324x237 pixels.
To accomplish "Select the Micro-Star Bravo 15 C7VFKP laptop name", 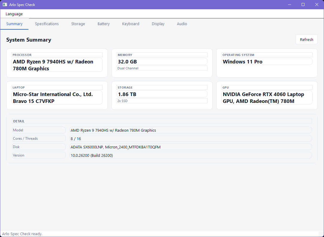I will pos(57,98).
